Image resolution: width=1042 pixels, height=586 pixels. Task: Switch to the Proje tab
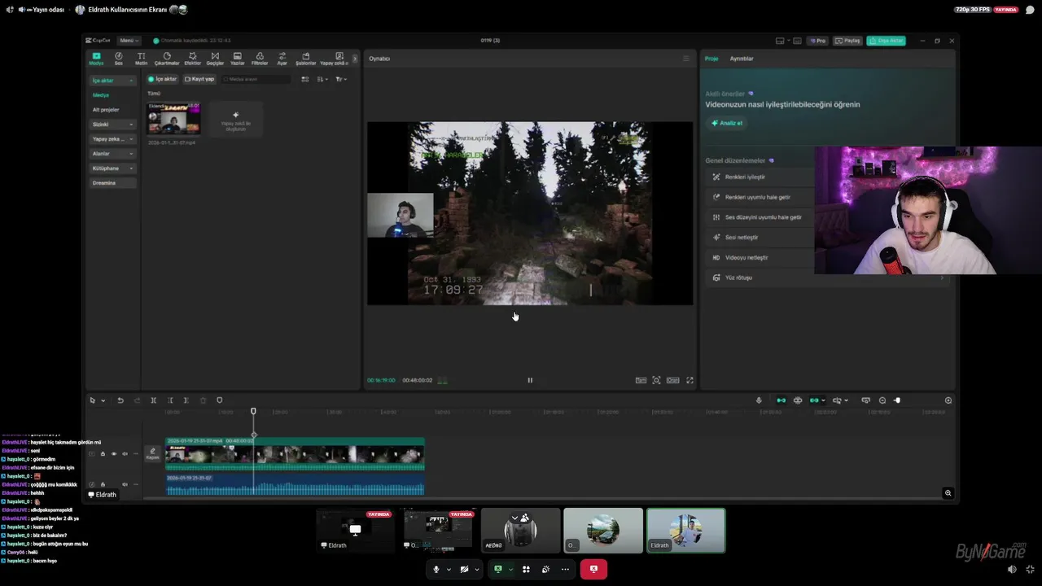pyautogui.click(x=711, y=59)
